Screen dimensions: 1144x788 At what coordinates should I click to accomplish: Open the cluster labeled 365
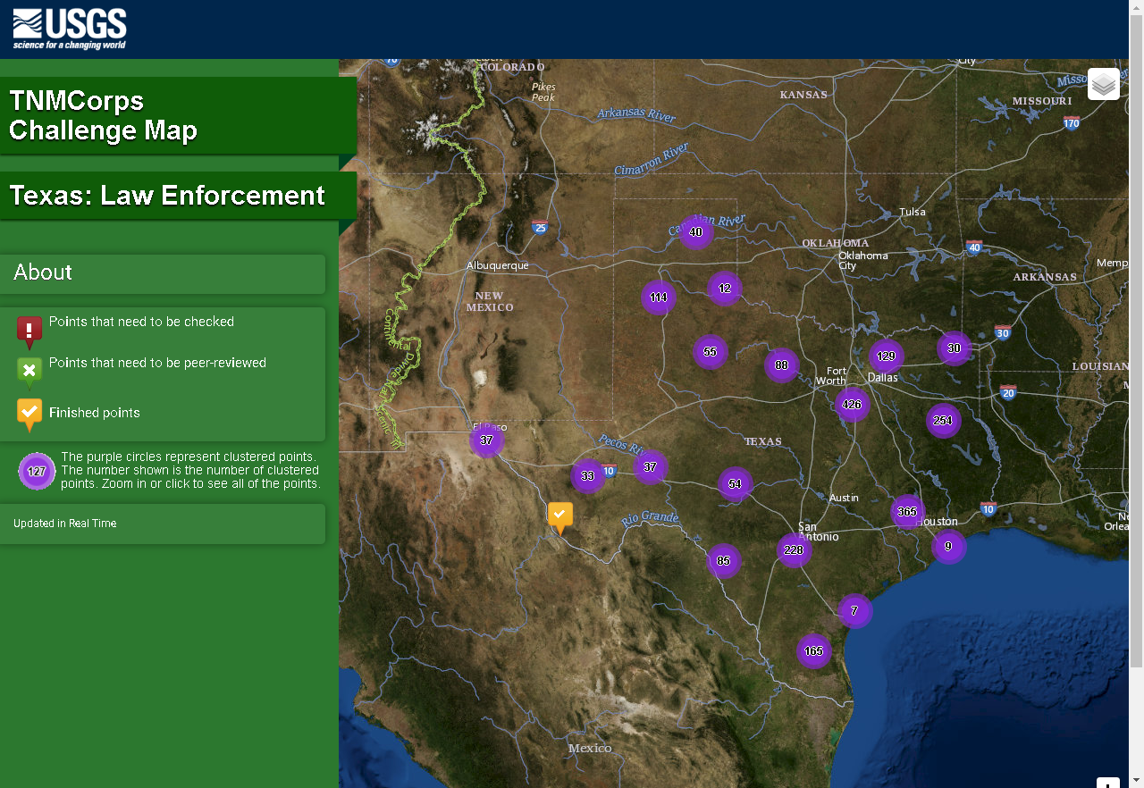(x=907, y=512)
